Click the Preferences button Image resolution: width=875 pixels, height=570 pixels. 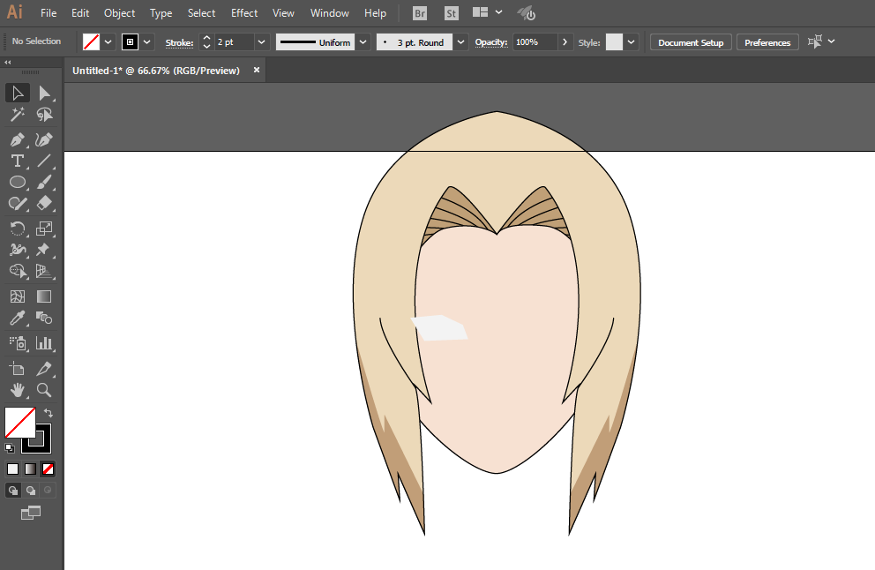coord(767,42)
